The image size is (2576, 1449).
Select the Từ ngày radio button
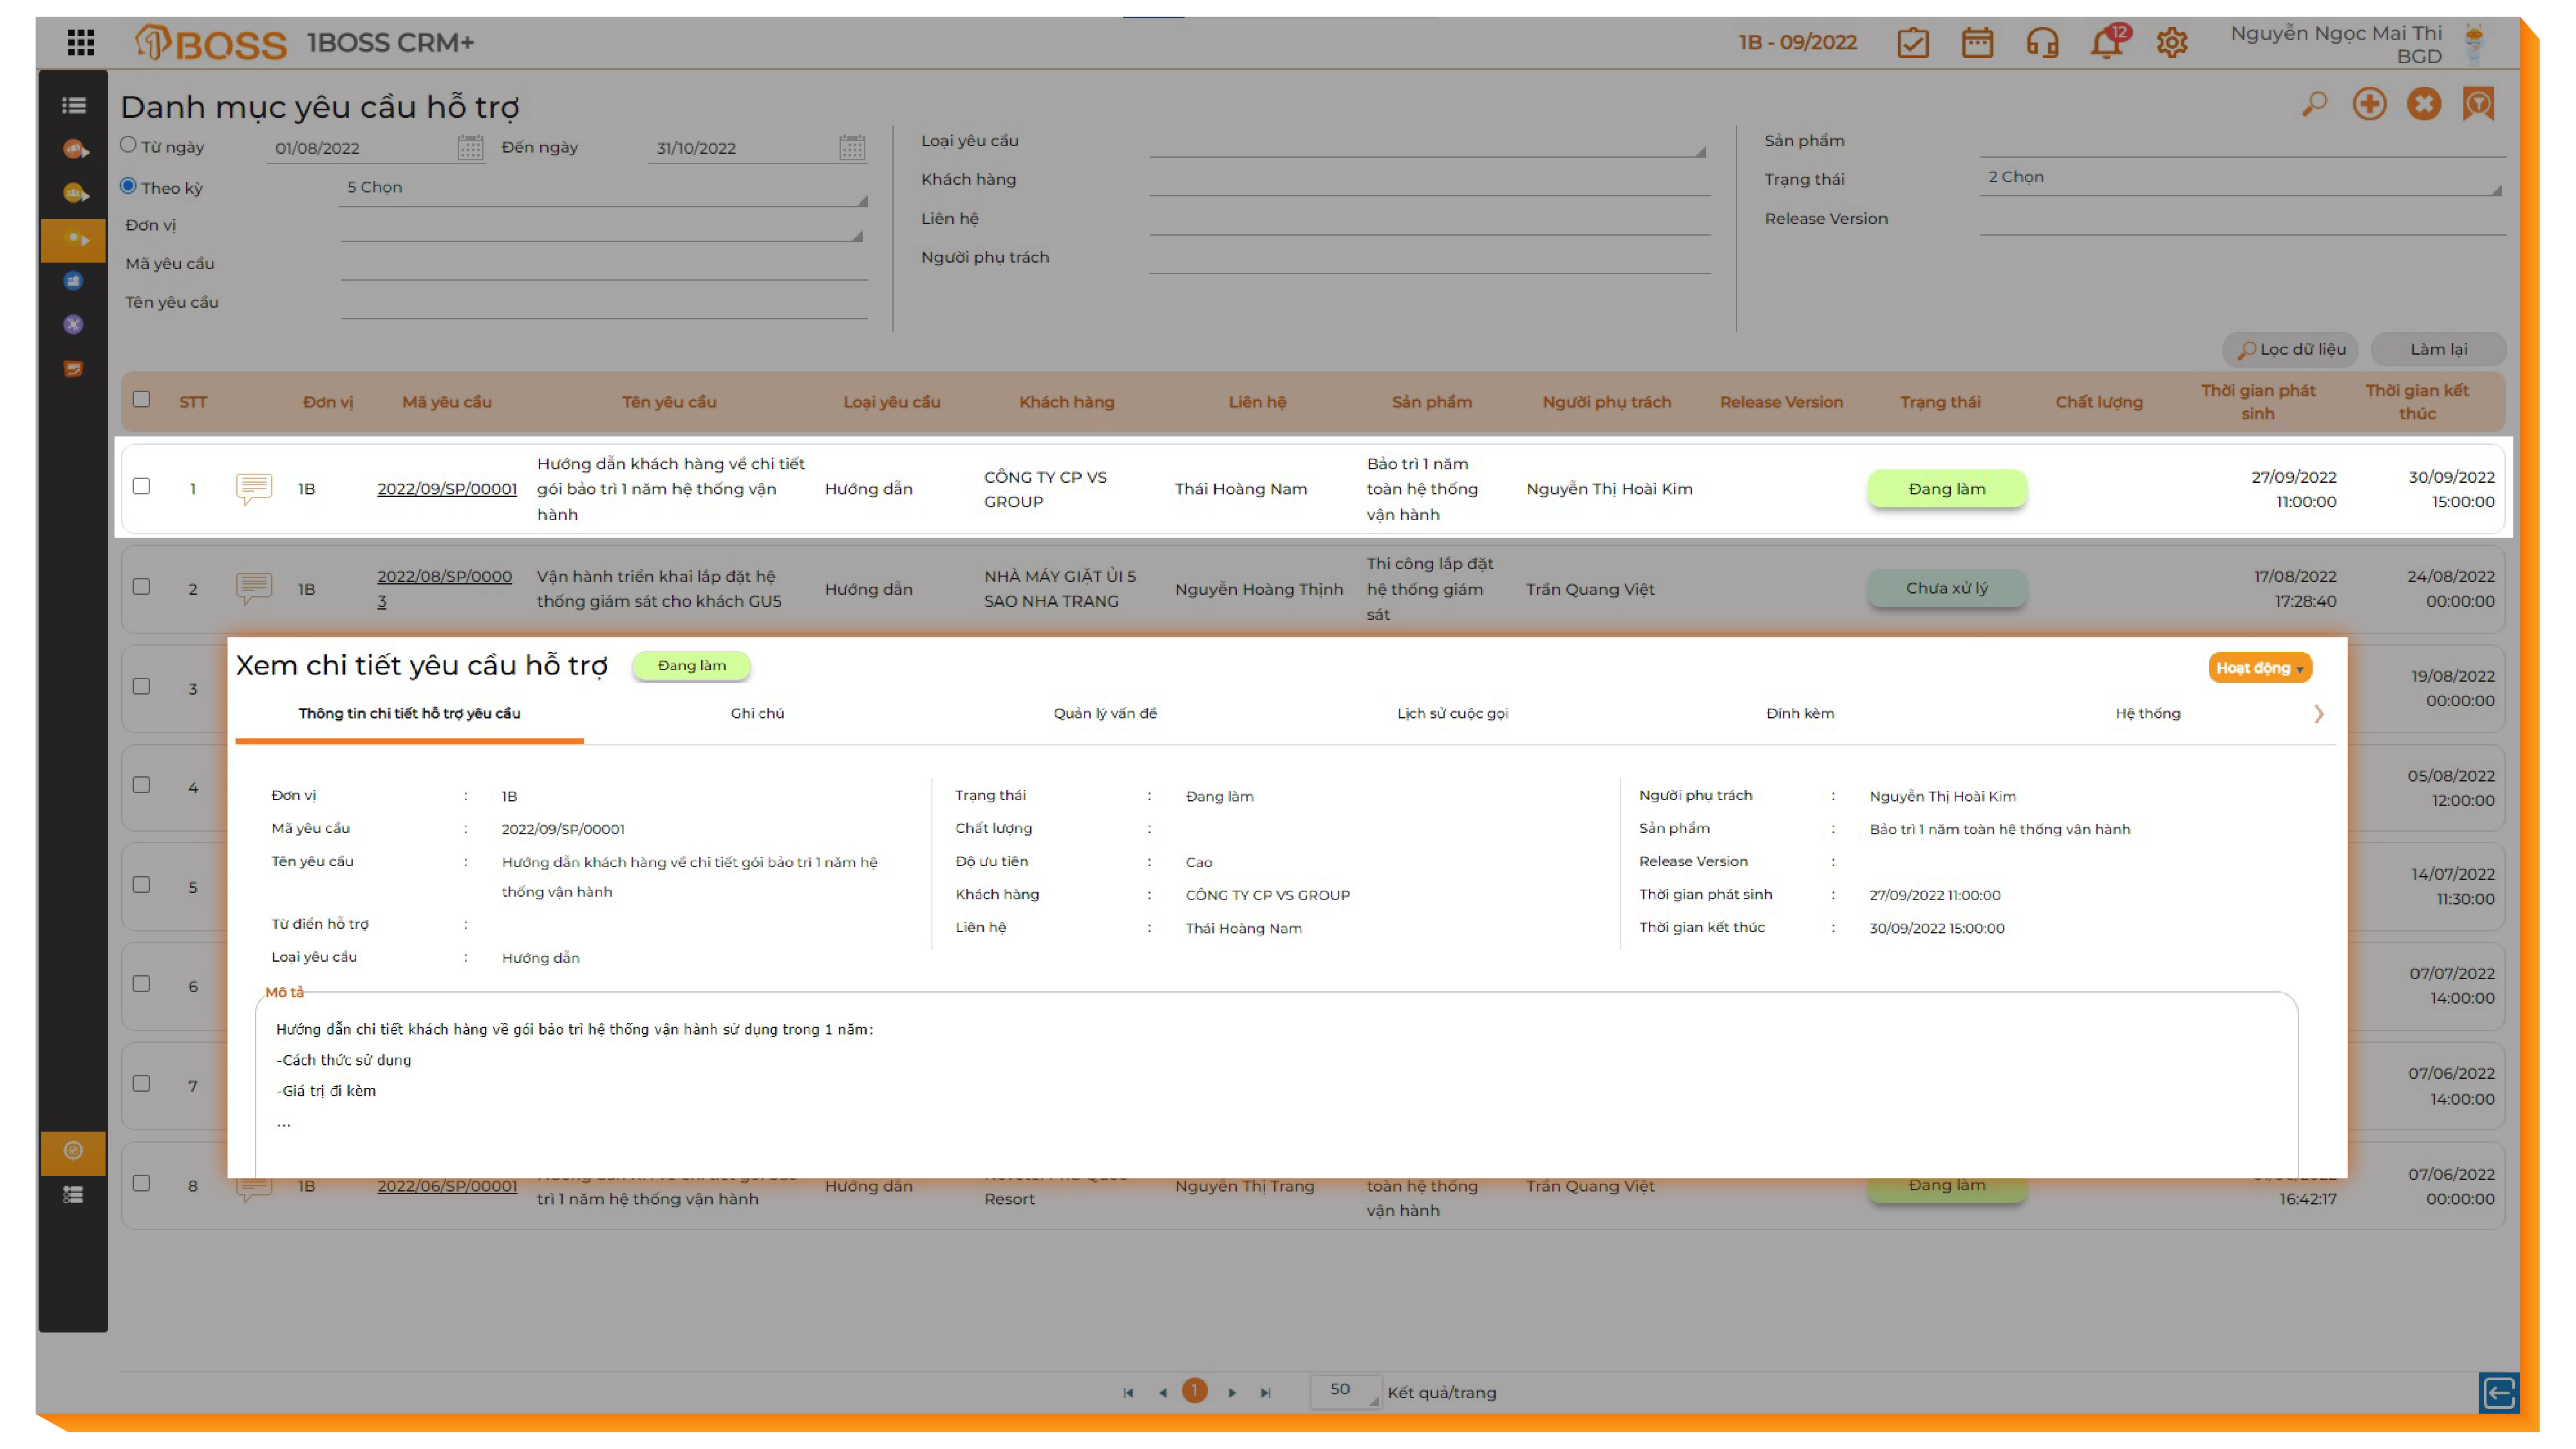[x=128, y=145]
